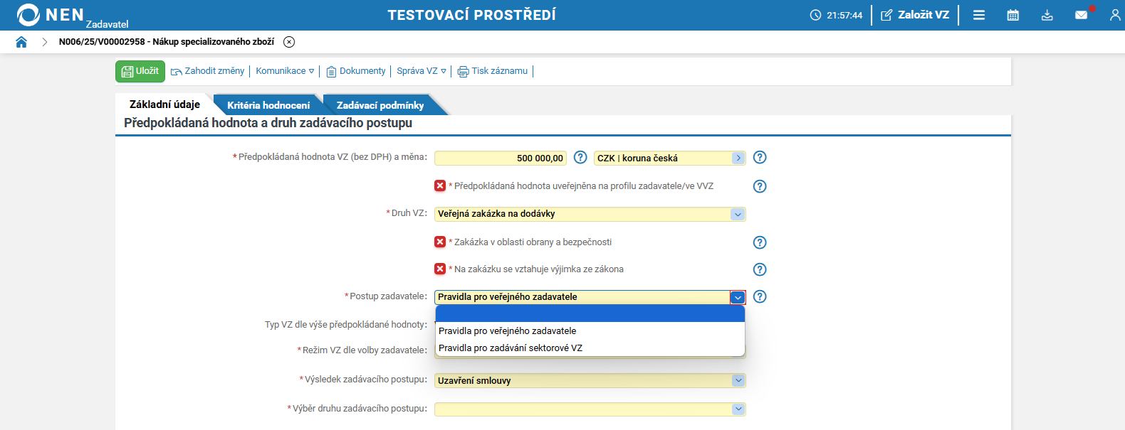The image size is (1125, 430).
Task: Open the Výběr druhu zadávacího postupu dropdown
Action: click(738, 409)
